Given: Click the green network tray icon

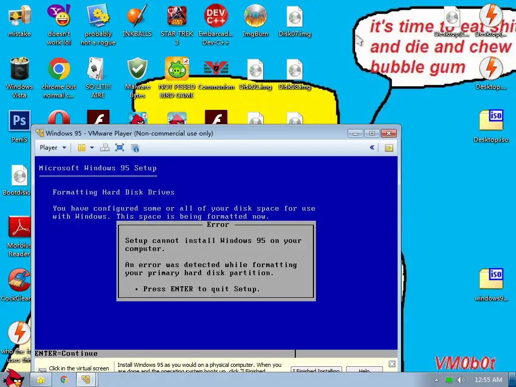Looking at the screenshot, I should tap(449, 380).
